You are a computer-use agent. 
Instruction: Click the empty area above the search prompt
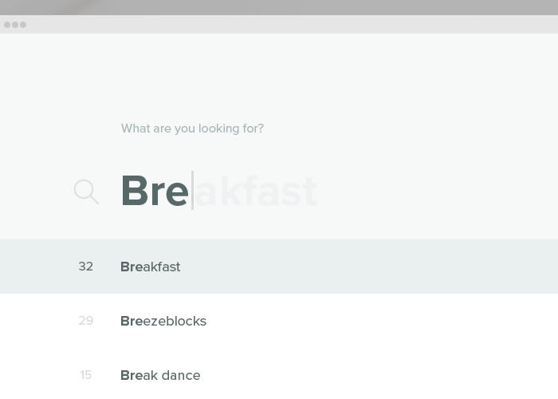pyautogui.click(x=279, y=75)
